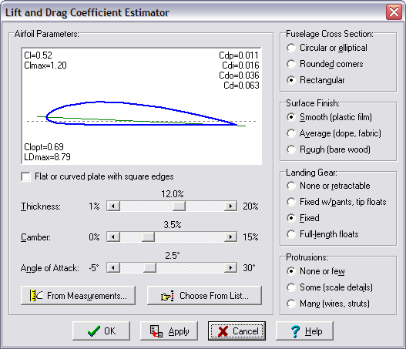This screenshot has height=349, width=406.
Task: Click the red X Cancel icon
Action: [223, 331]
